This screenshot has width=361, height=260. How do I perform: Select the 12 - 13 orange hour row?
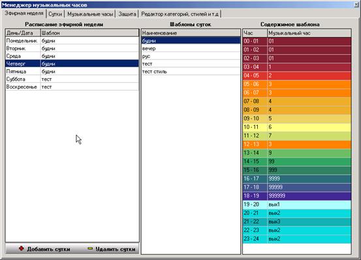click(x=297, y=144)
